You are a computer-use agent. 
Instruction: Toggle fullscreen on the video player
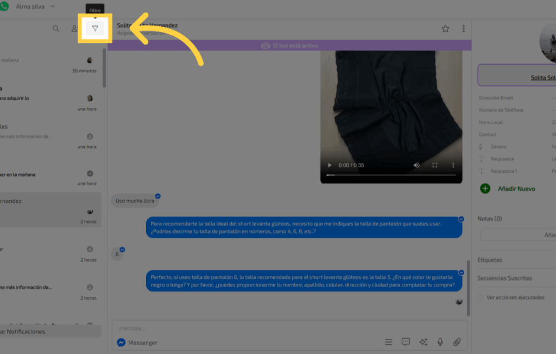[435, 165]
